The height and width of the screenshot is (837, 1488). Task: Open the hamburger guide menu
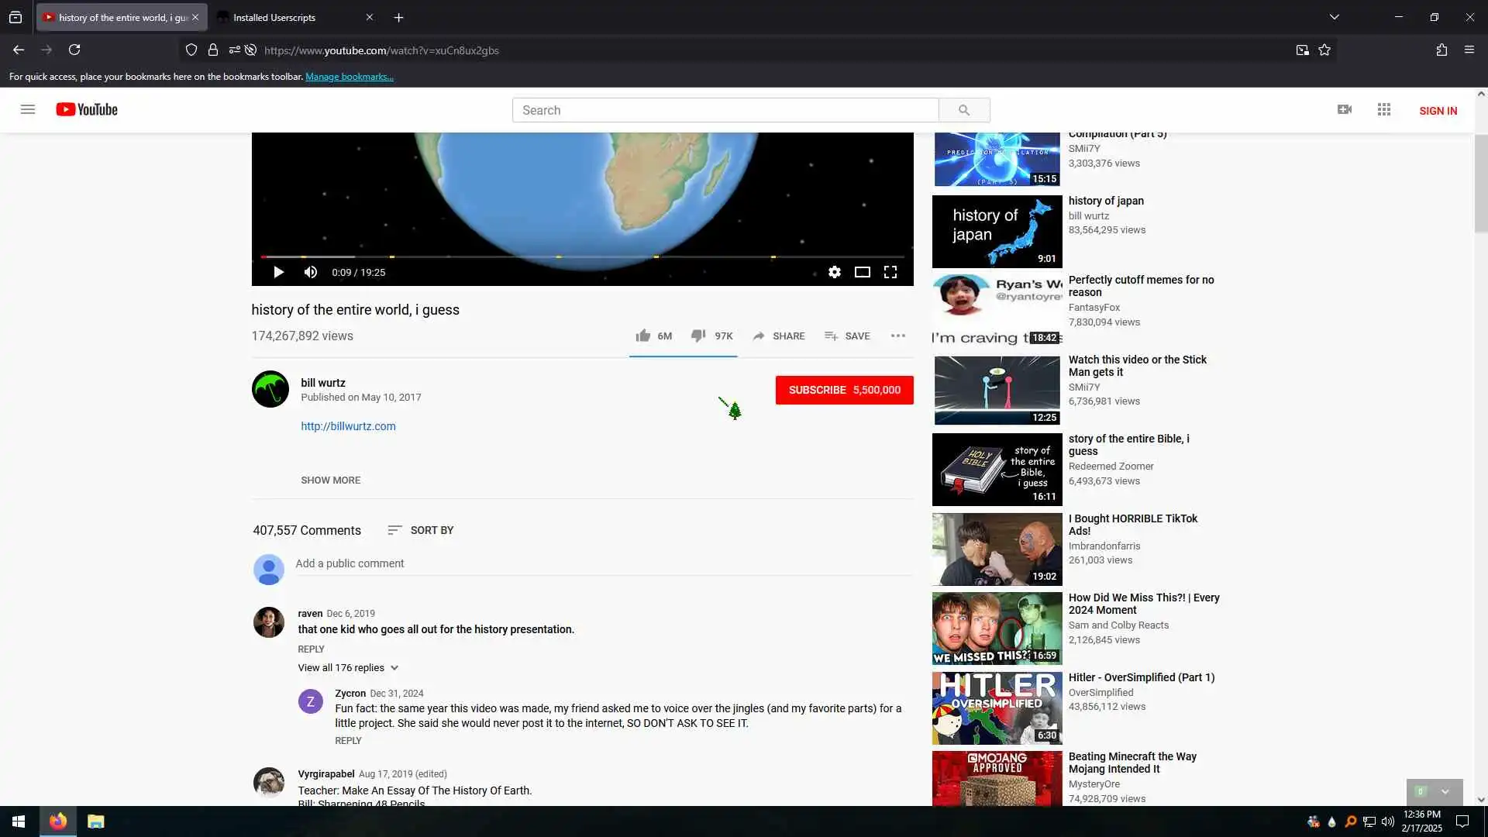(x=28, y=110)
